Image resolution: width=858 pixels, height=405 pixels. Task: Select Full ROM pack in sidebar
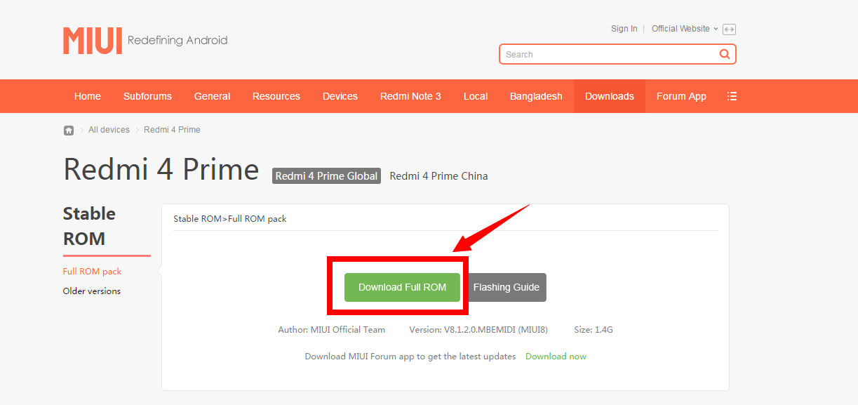click(92, 272)
